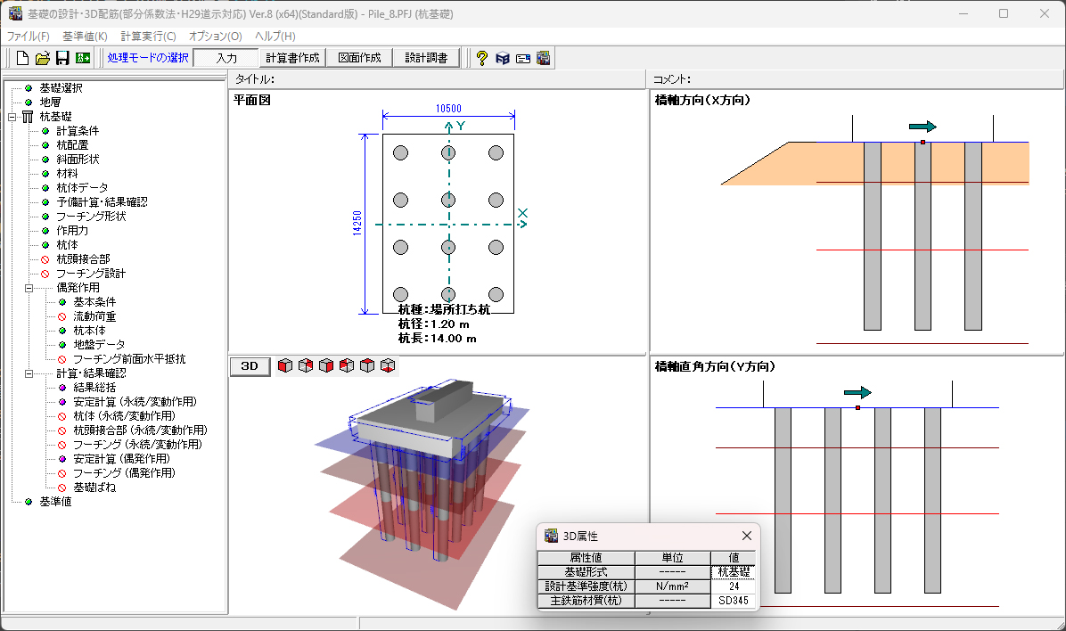Collapse the 偶発作用 tree branch

point(29,288)
